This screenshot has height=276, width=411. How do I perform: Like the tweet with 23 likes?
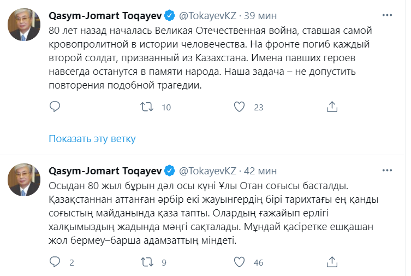[239, 107]
